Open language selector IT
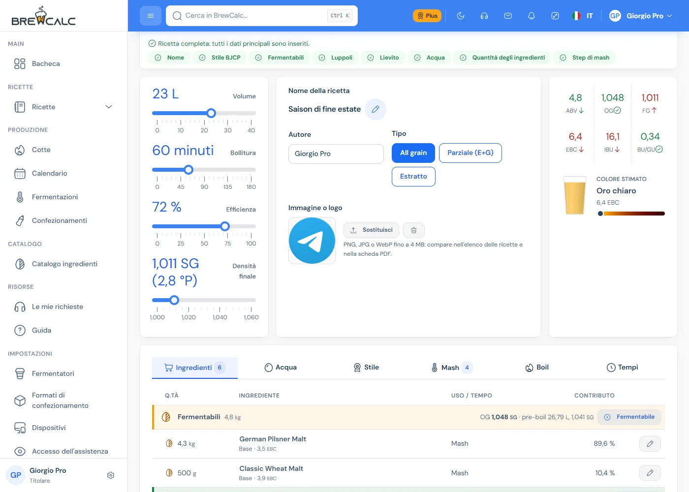This screenshot has width=689, height=492. tap(583, 16)
